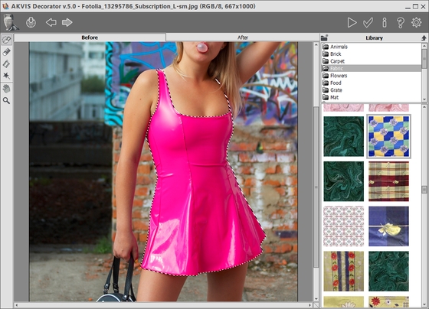The height and width of the screenshot is (309, 429).
Task: Switch to the After tab
Action: click(x=243, y=37)
